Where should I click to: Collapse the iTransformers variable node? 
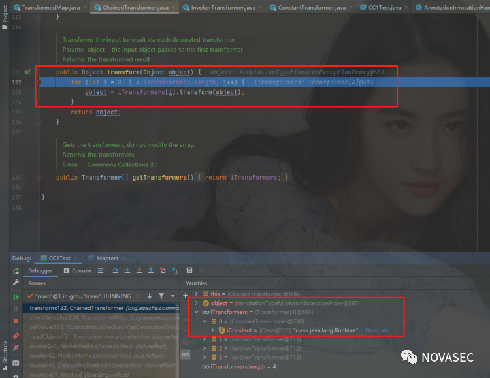(196, 312)
